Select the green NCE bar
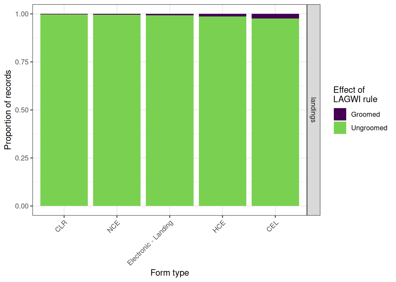Viewport: 396px width, 282px height. [117, 110]
